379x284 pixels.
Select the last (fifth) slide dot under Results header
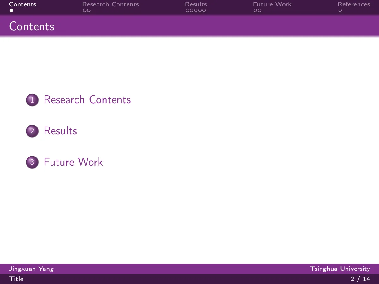point(204,10)
